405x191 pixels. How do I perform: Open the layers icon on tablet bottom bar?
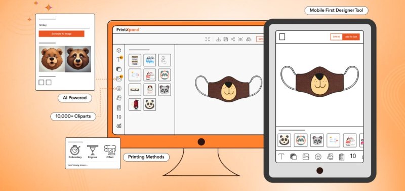point(293,157)
